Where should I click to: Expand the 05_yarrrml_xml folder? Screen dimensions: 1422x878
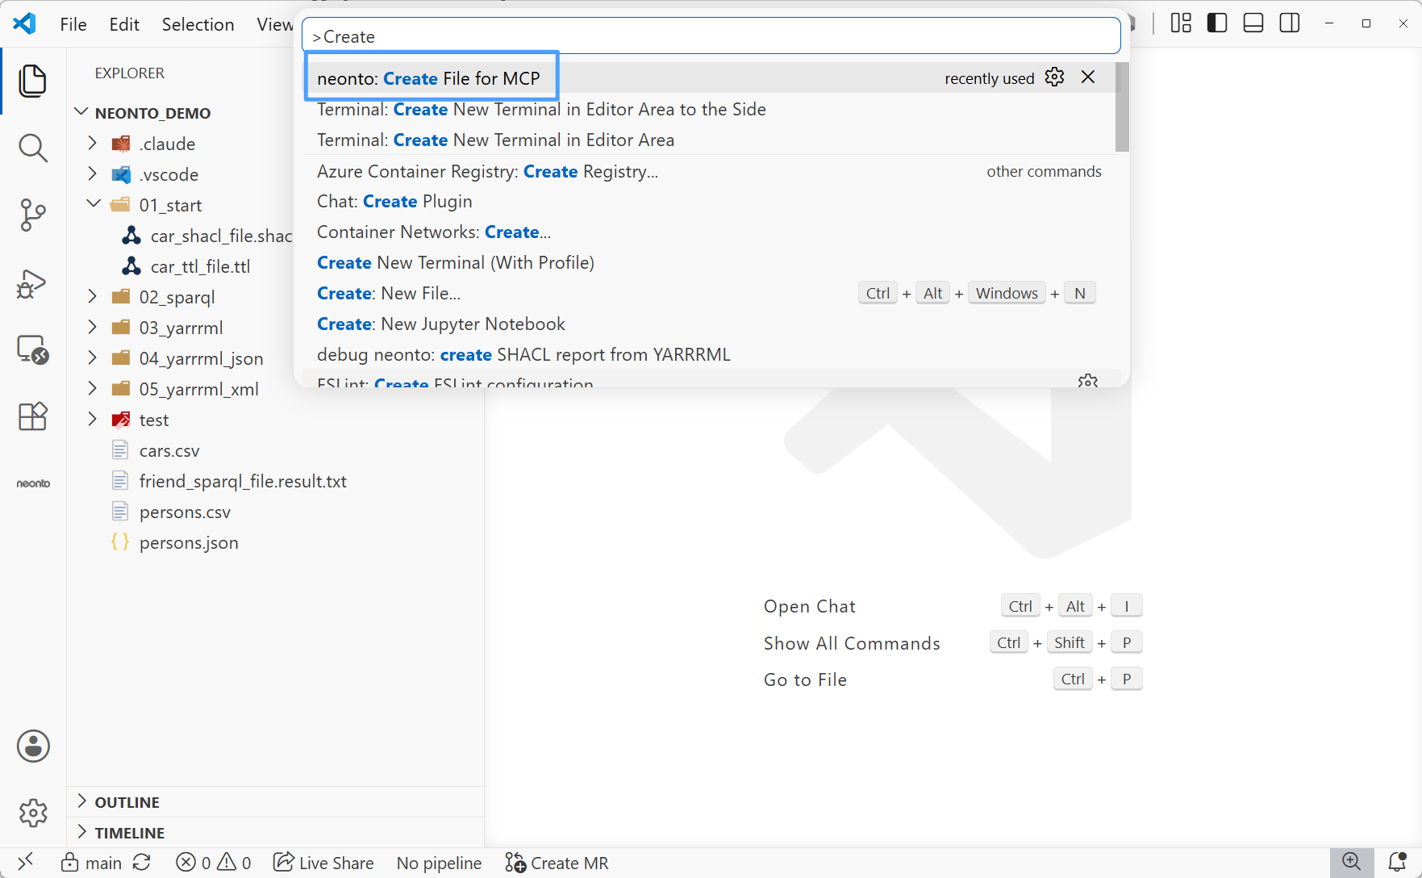(x=92, y=389)
